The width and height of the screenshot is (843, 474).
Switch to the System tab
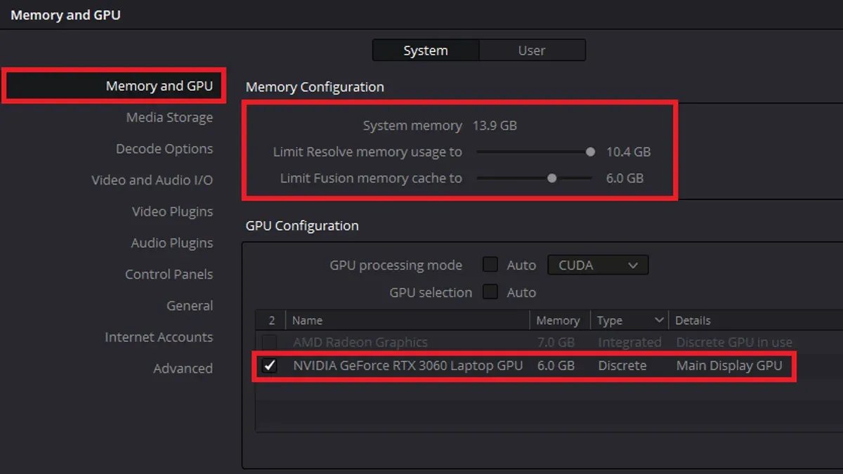coord(426,51)
